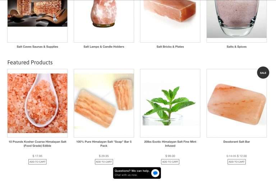Open 20lbs Exotic Himalayan Salt Fine Mint title link
The height and width of the screenshot is (182, 276).
[x=170, y=144]
